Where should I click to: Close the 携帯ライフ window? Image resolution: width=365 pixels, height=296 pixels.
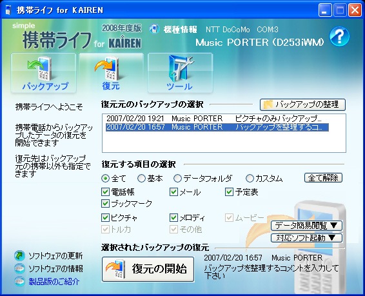point(355,10)
